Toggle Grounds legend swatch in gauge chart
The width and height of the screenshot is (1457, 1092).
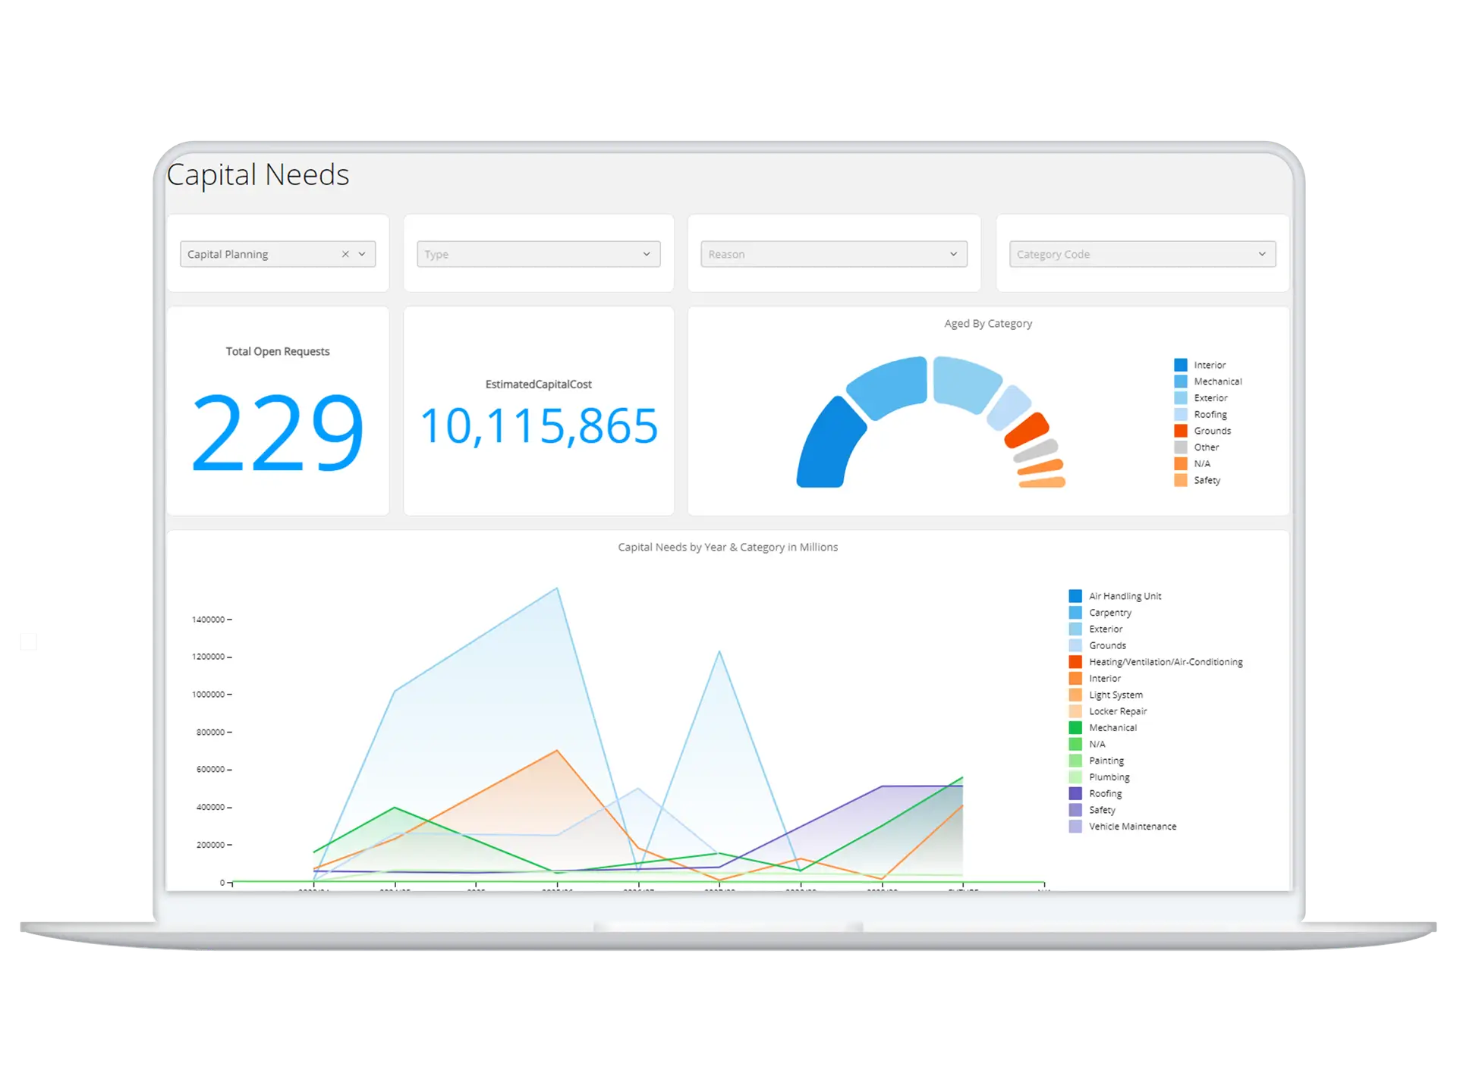(1181, 431)
